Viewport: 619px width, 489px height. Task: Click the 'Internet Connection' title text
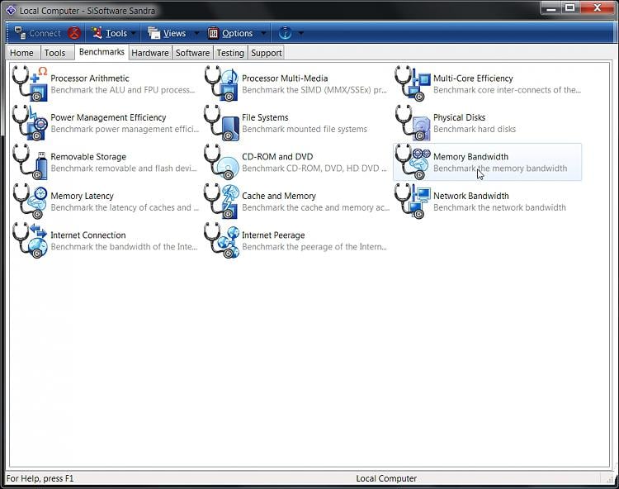pos(88,235)
